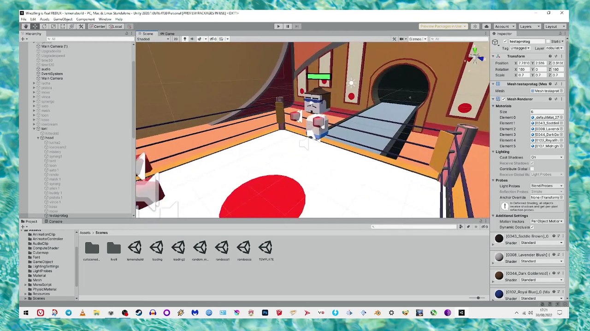Image resolution: width=590 pixels, height=331 pixels.
Task: Open the Cloud services icon
Action: point(486,26)
